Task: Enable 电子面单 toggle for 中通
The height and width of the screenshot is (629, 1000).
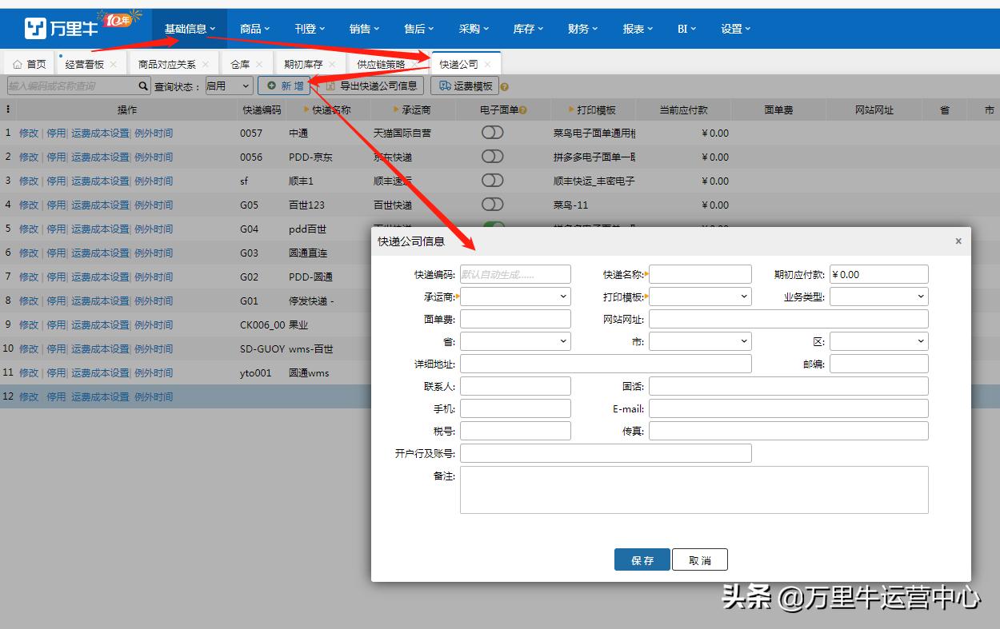Action: 492,133
